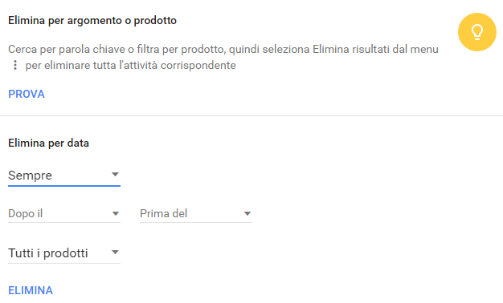Click the arrow next to Prima del
Viewport: 503px width, 303px height.
(247, 214)
